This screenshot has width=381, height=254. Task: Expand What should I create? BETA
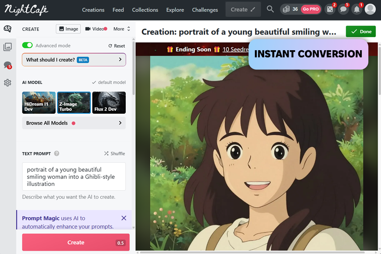click(x=74, y=60)
